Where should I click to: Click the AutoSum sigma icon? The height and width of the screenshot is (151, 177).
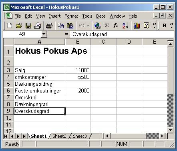point(107,25)
